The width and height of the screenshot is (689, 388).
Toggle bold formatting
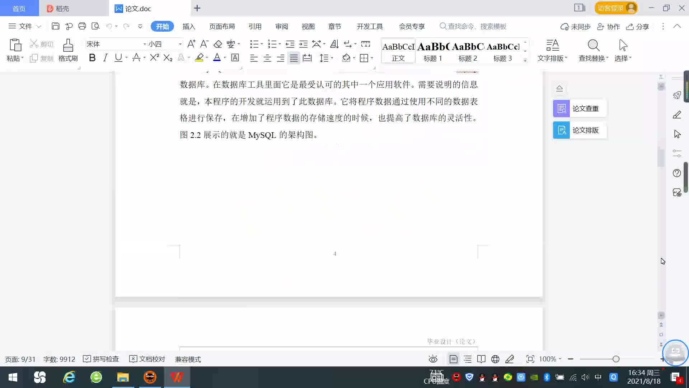click(92, 57)
